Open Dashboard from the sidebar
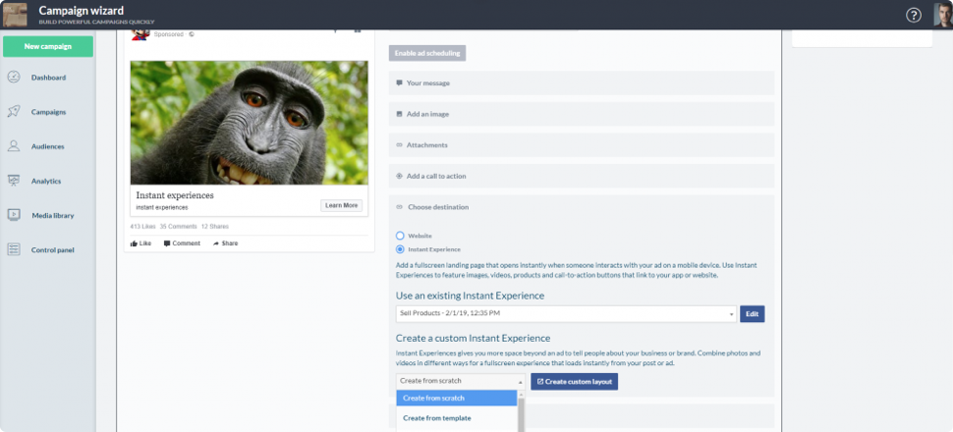This screenshot has width=953, height=432. coord(48,78)
